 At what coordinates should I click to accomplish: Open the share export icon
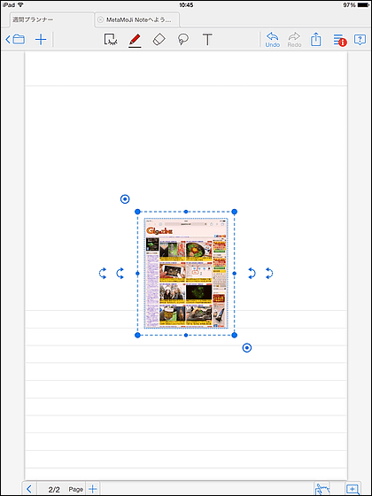315,40
